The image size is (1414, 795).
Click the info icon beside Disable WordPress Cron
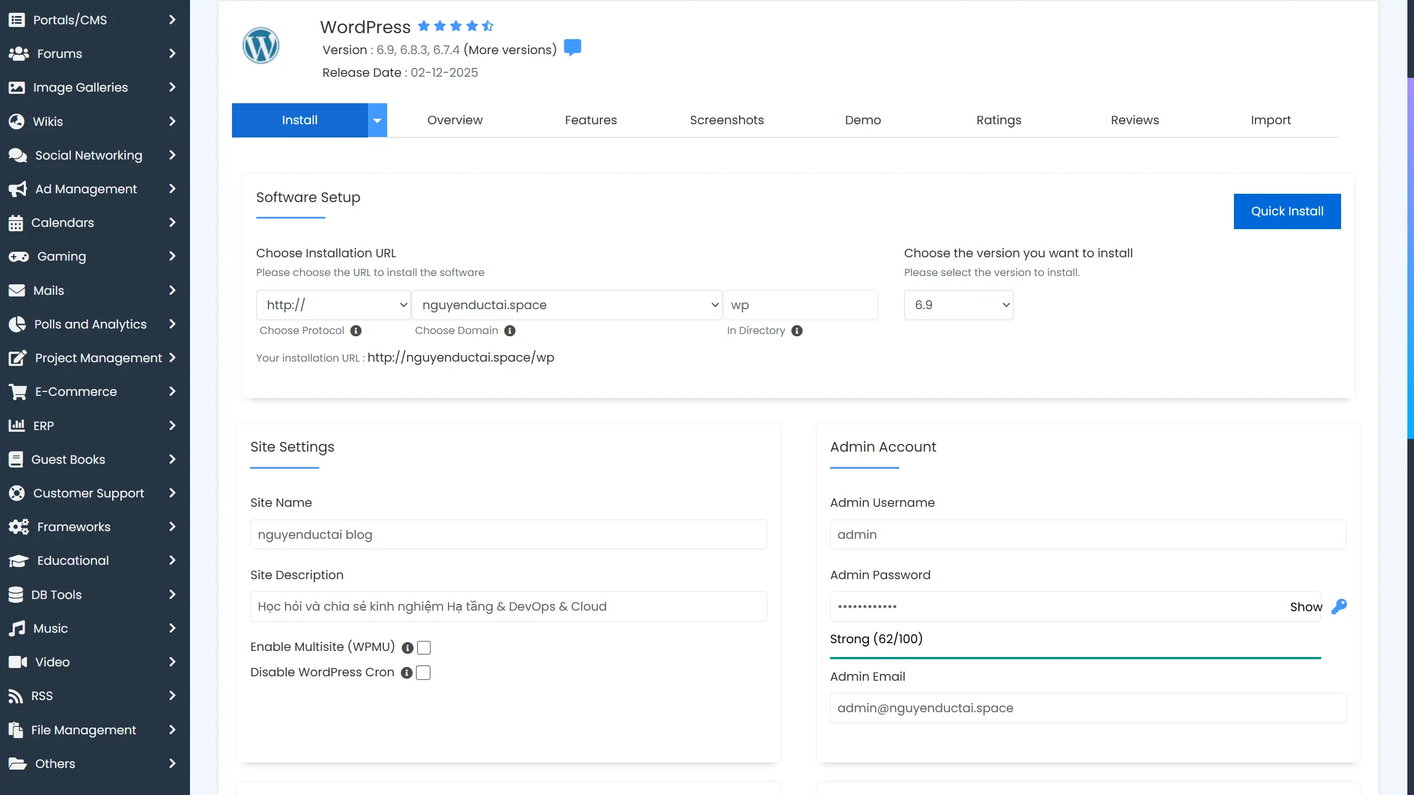(x=407, y=673)
